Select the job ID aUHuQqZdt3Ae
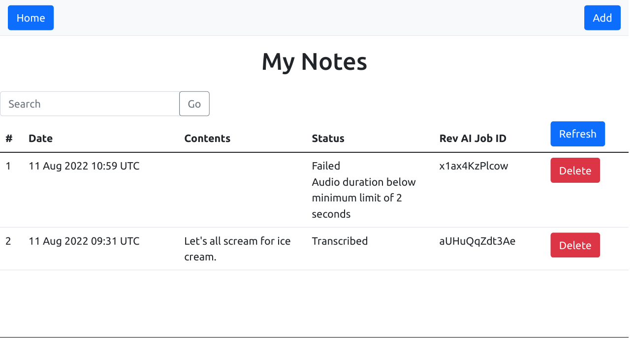 pos(477,241)
